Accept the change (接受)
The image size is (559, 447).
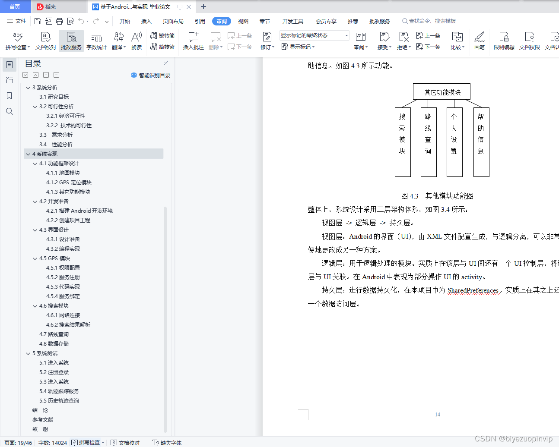point(384,41)
